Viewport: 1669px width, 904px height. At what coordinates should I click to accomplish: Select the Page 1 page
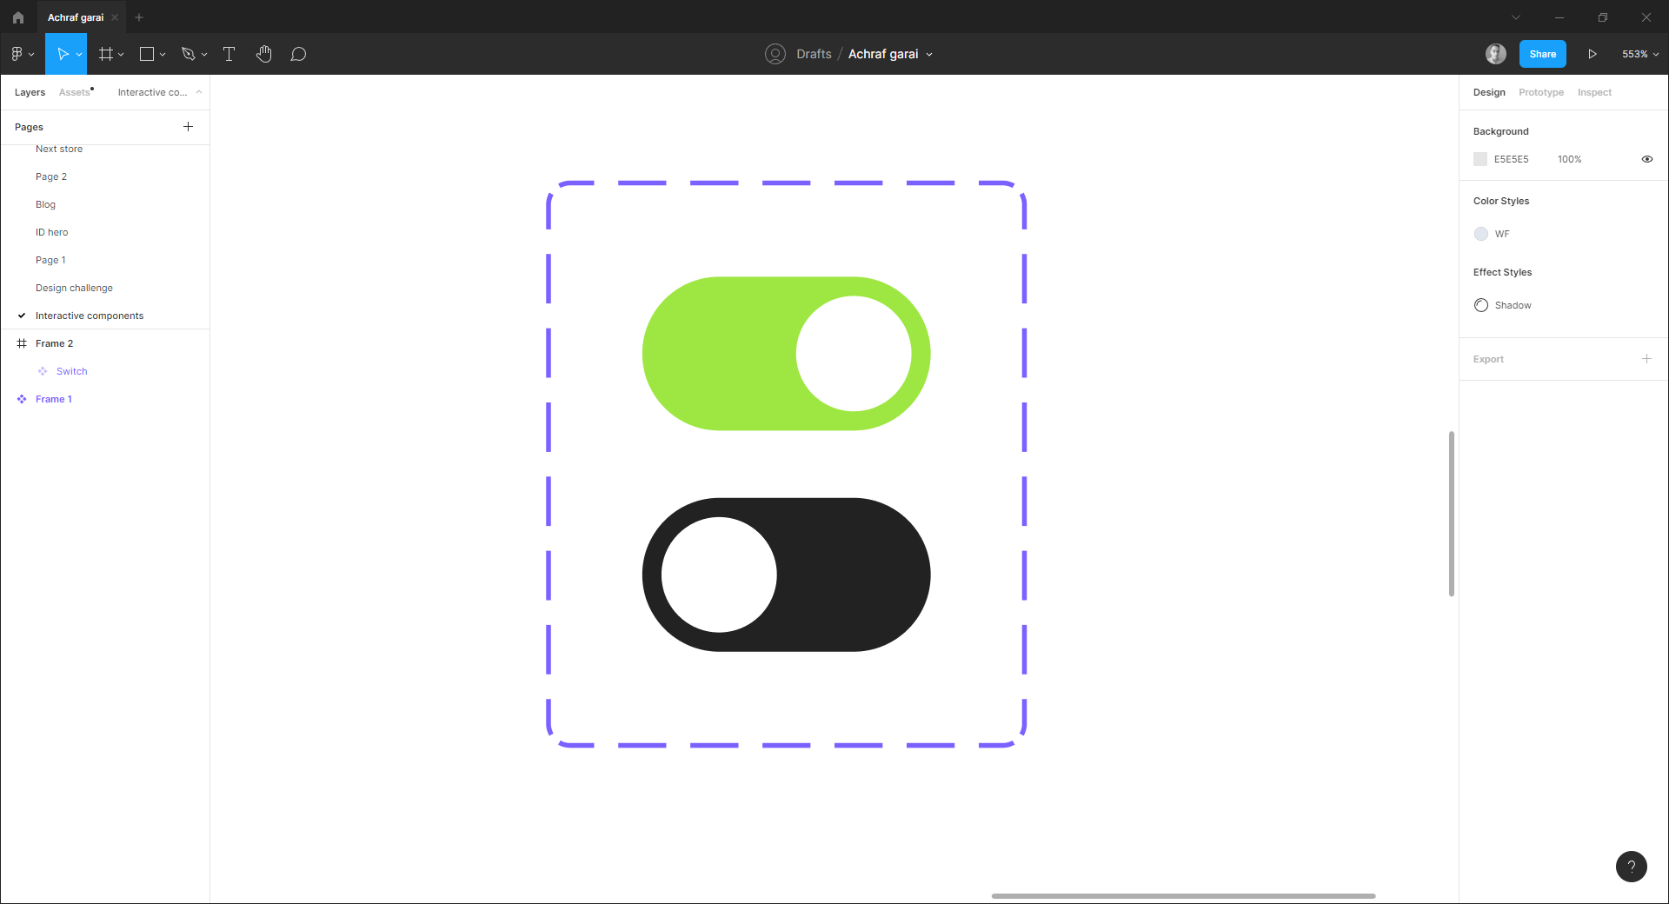click(50, 260)
